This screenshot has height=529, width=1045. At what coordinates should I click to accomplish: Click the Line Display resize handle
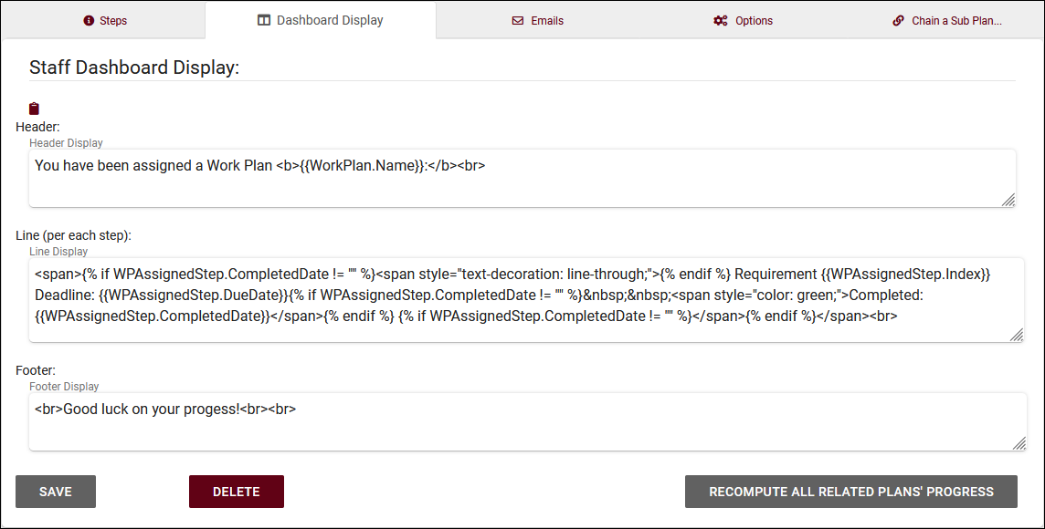[1016, 335]
